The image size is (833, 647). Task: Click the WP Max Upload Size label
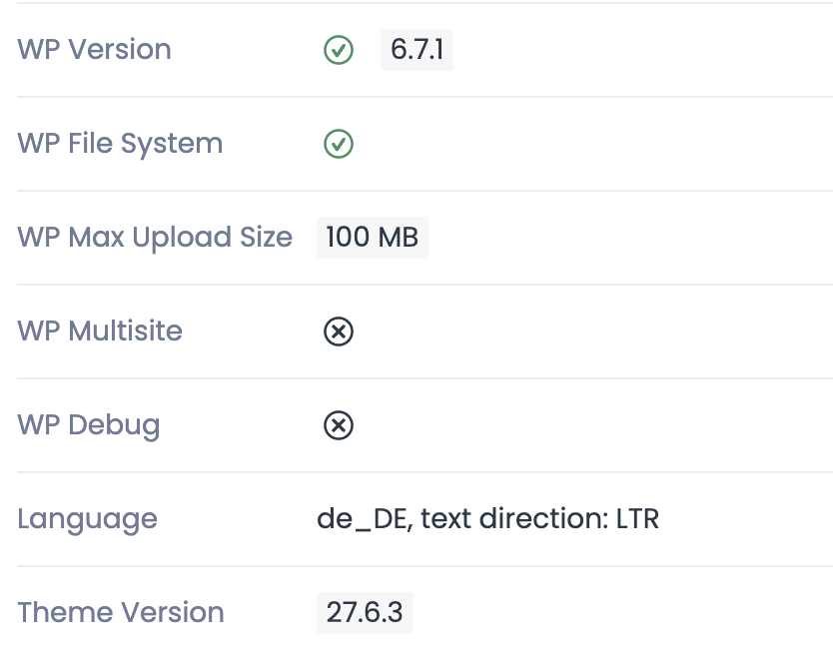pos(155,238)
